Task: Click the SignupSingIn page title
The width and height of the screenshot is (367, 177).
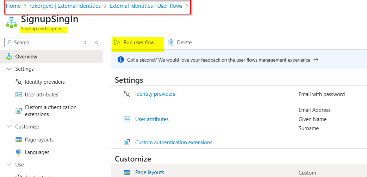Action: point(50,19)
